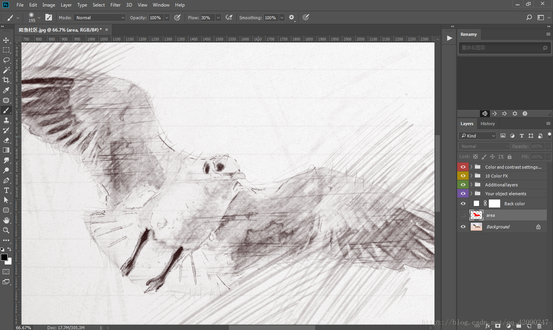This screenshot has width=553, height=330.
Task: Click the foreground color swatch
Action: coord(4,257)
